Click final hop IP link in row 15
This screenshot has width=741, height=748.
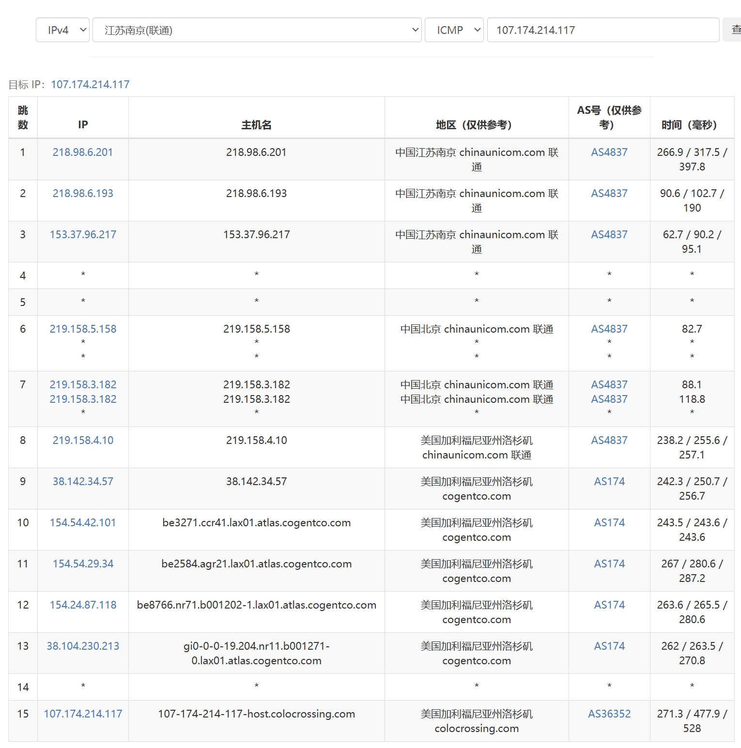click(x=83, y=714)
